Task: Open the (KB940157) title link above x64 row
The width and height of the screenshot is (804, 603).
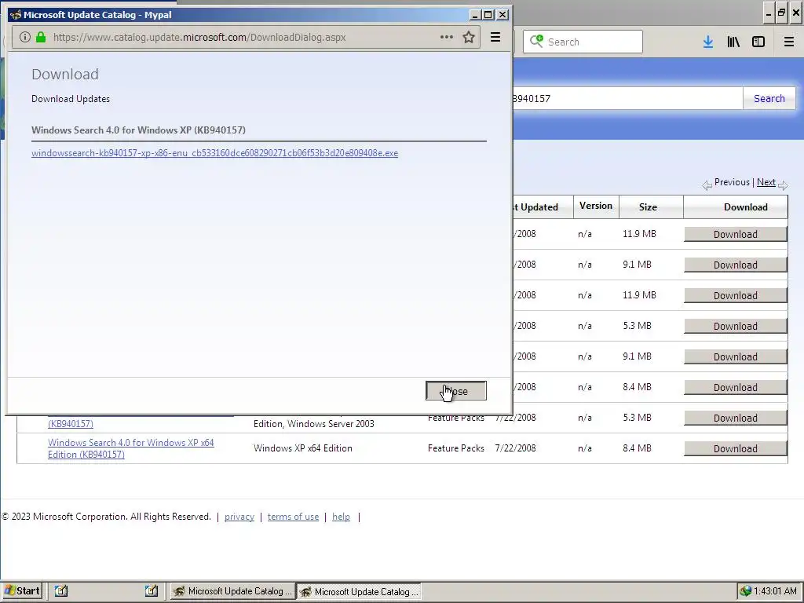Action: pos(70,424)
